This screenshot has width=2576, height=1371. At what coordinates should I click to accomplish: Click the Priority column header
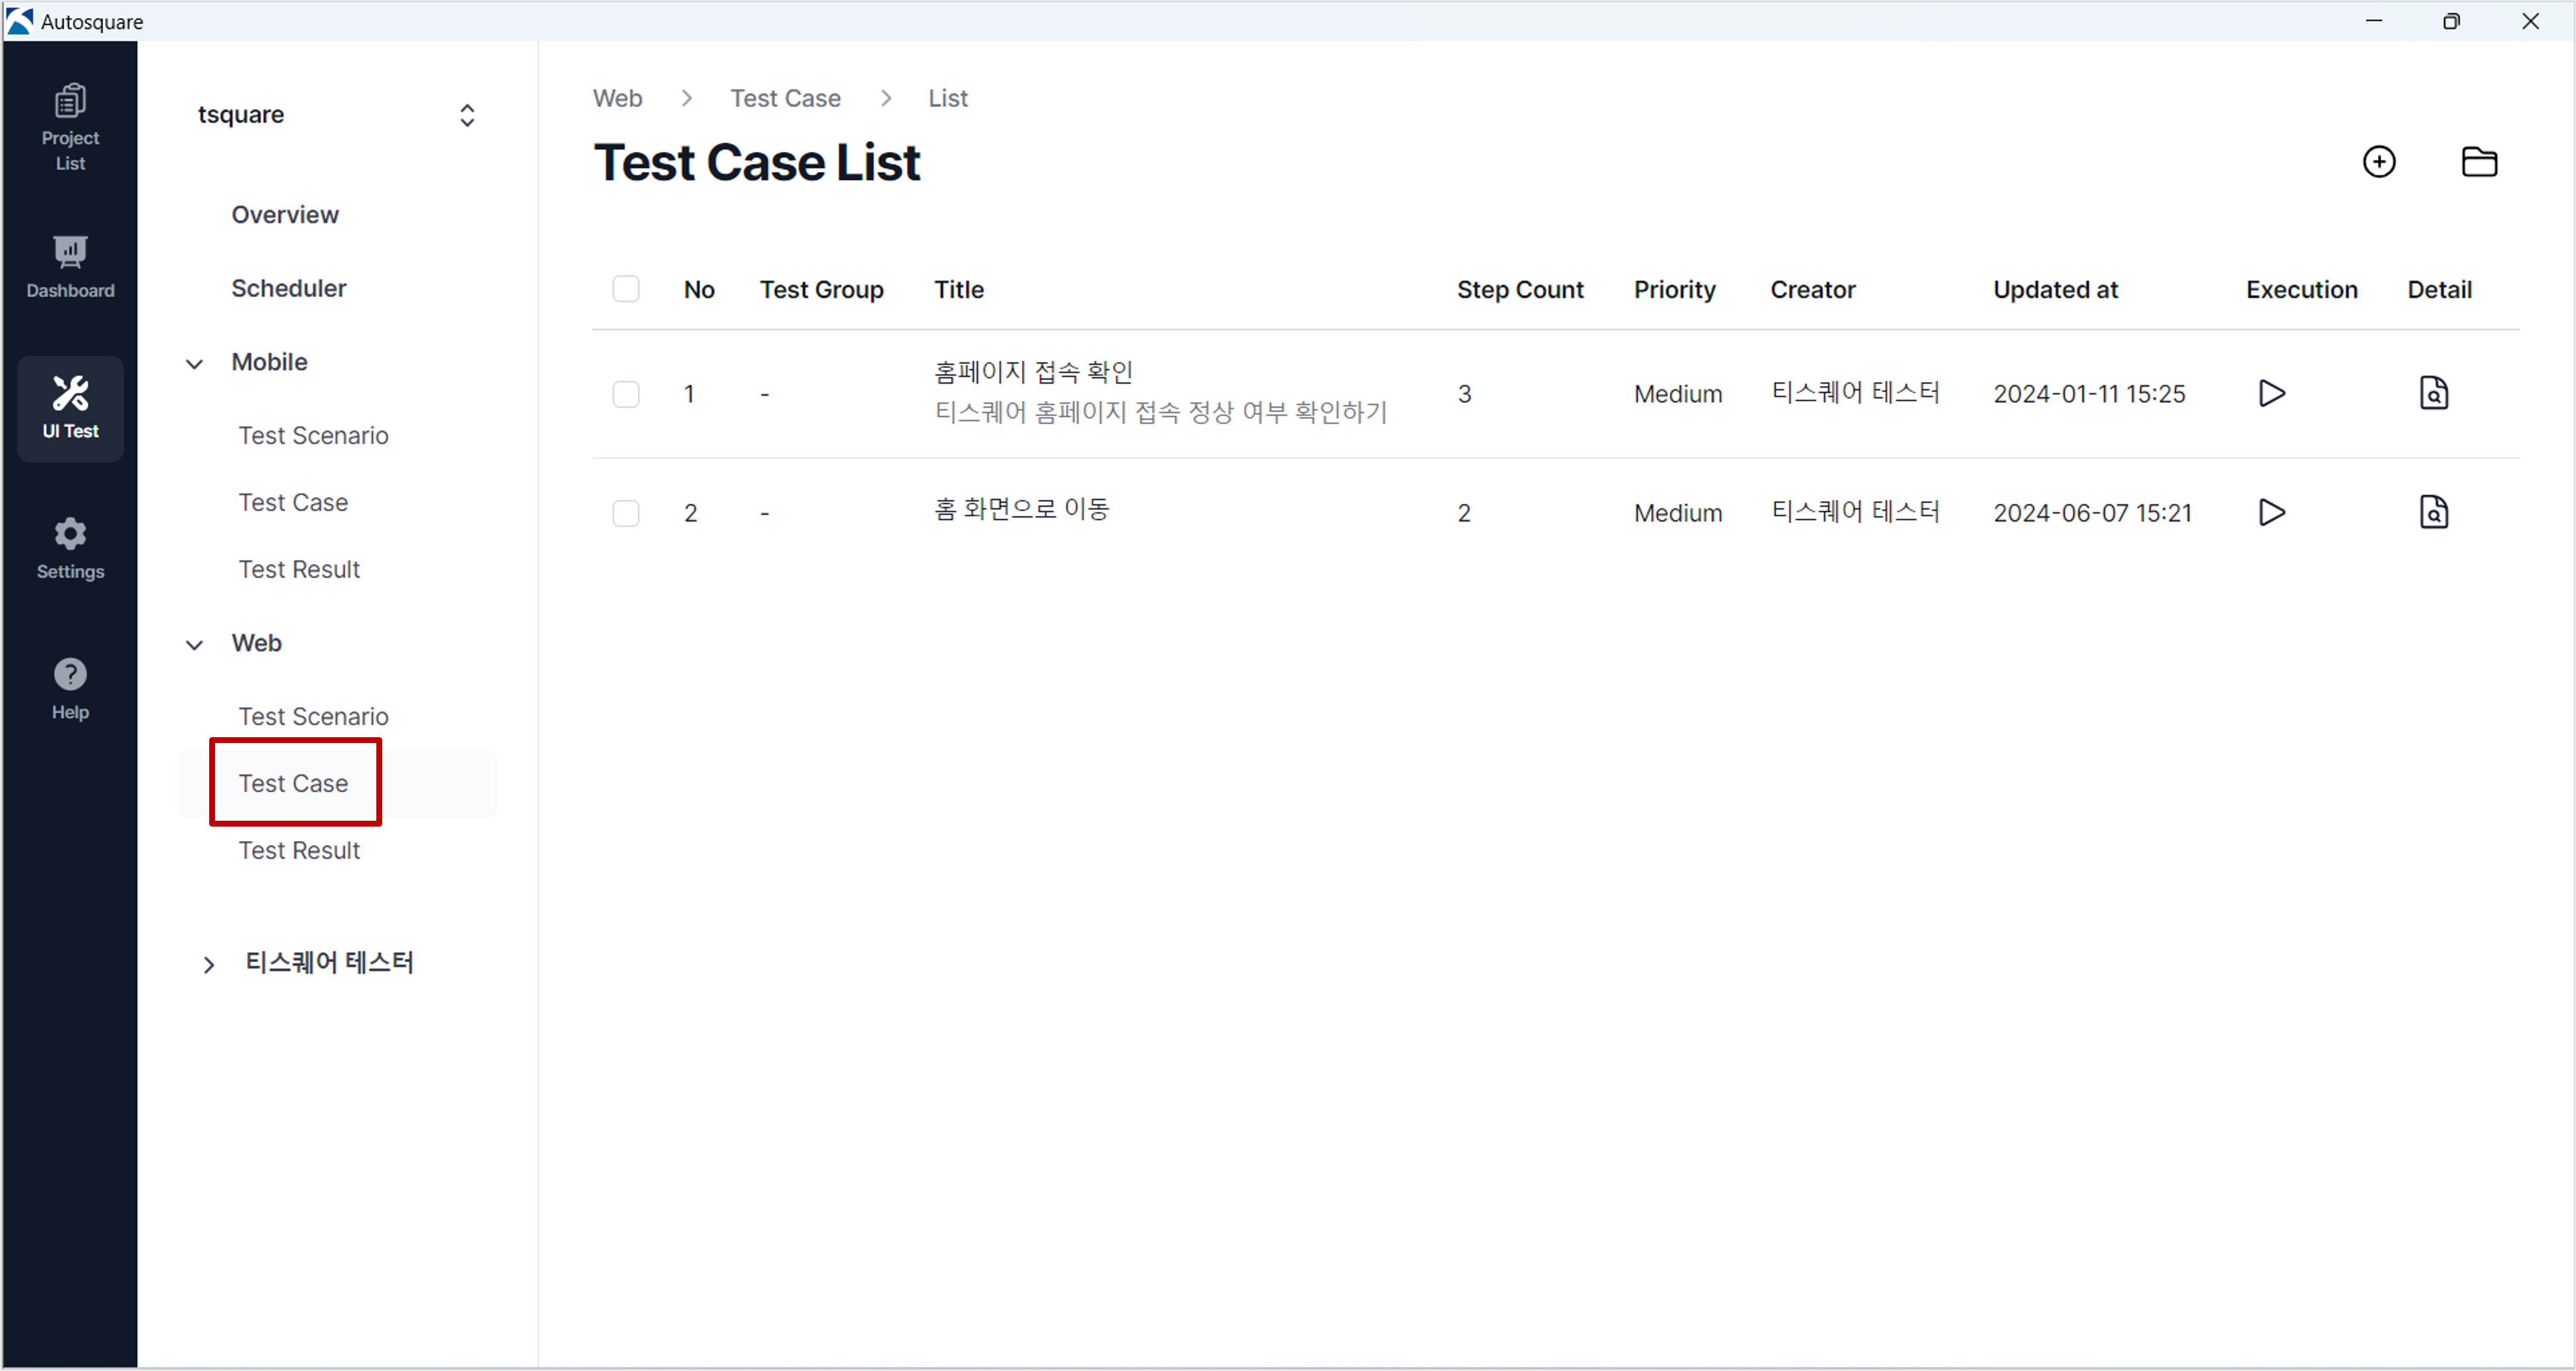[x=1674, y=290]
